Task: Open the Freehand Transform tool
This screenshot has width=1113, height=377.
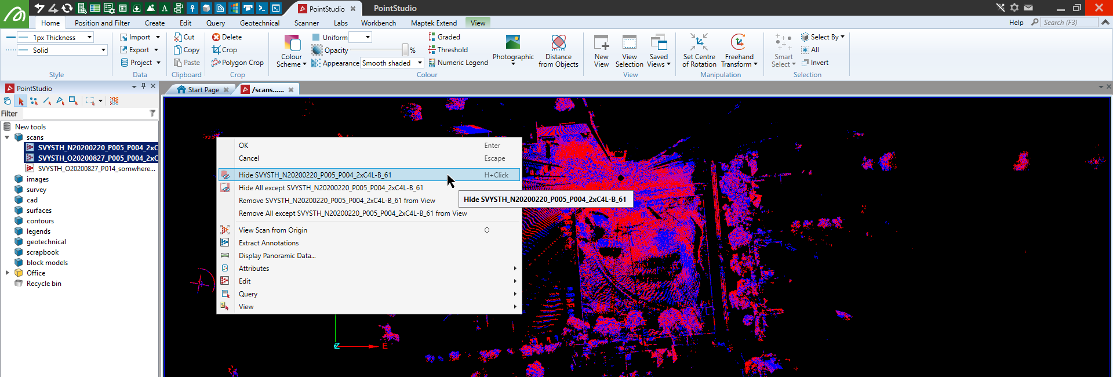Action: click(739, 51)
